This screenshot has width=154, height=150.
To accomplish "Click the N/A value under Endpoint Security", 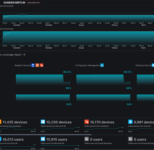I will 69,104.
